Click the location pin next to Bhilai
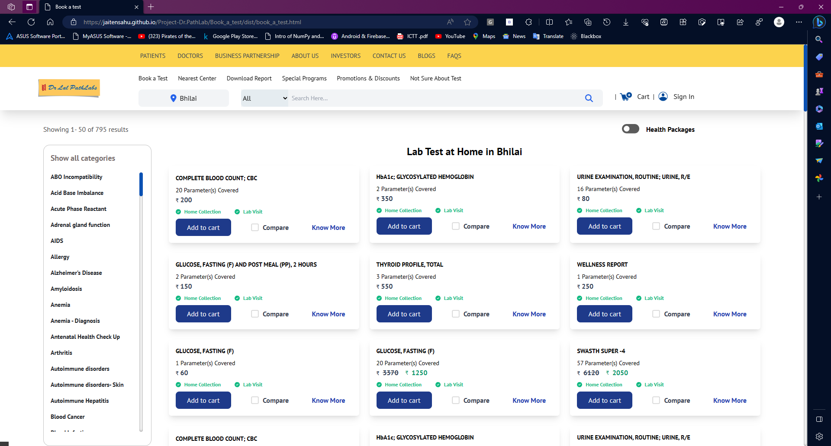 pyautogui.click(x=173, y=98)
